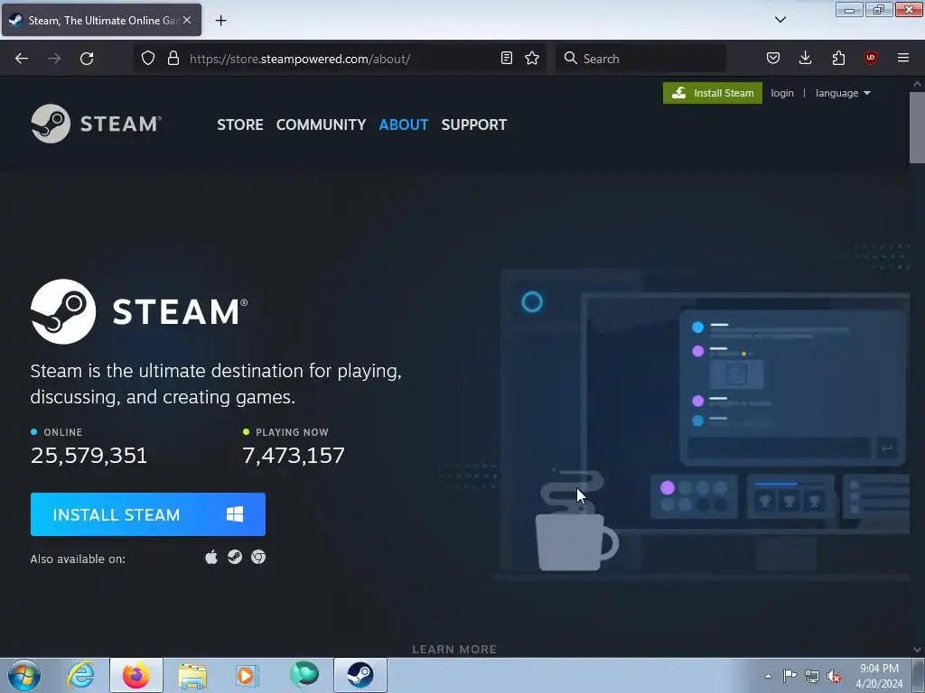925x693 pixels.
Task: Open the SUPPORT menu item
Action: tap(474, 125)
